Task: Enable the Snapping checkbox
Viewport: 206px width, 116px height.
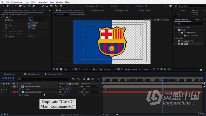Action: (85, 6)
